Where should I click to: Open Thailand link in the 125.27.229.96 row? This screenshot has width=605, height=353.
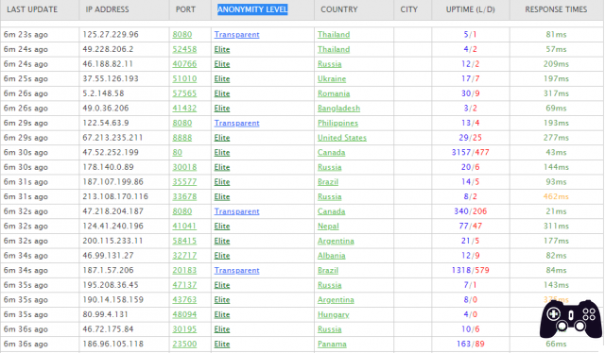[334, 34]
